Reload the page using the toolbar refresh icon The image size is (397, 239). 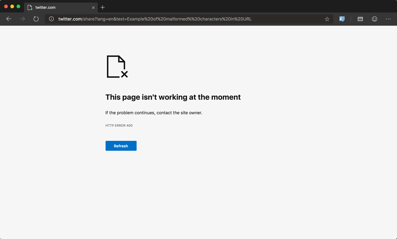tap(36, 19)
